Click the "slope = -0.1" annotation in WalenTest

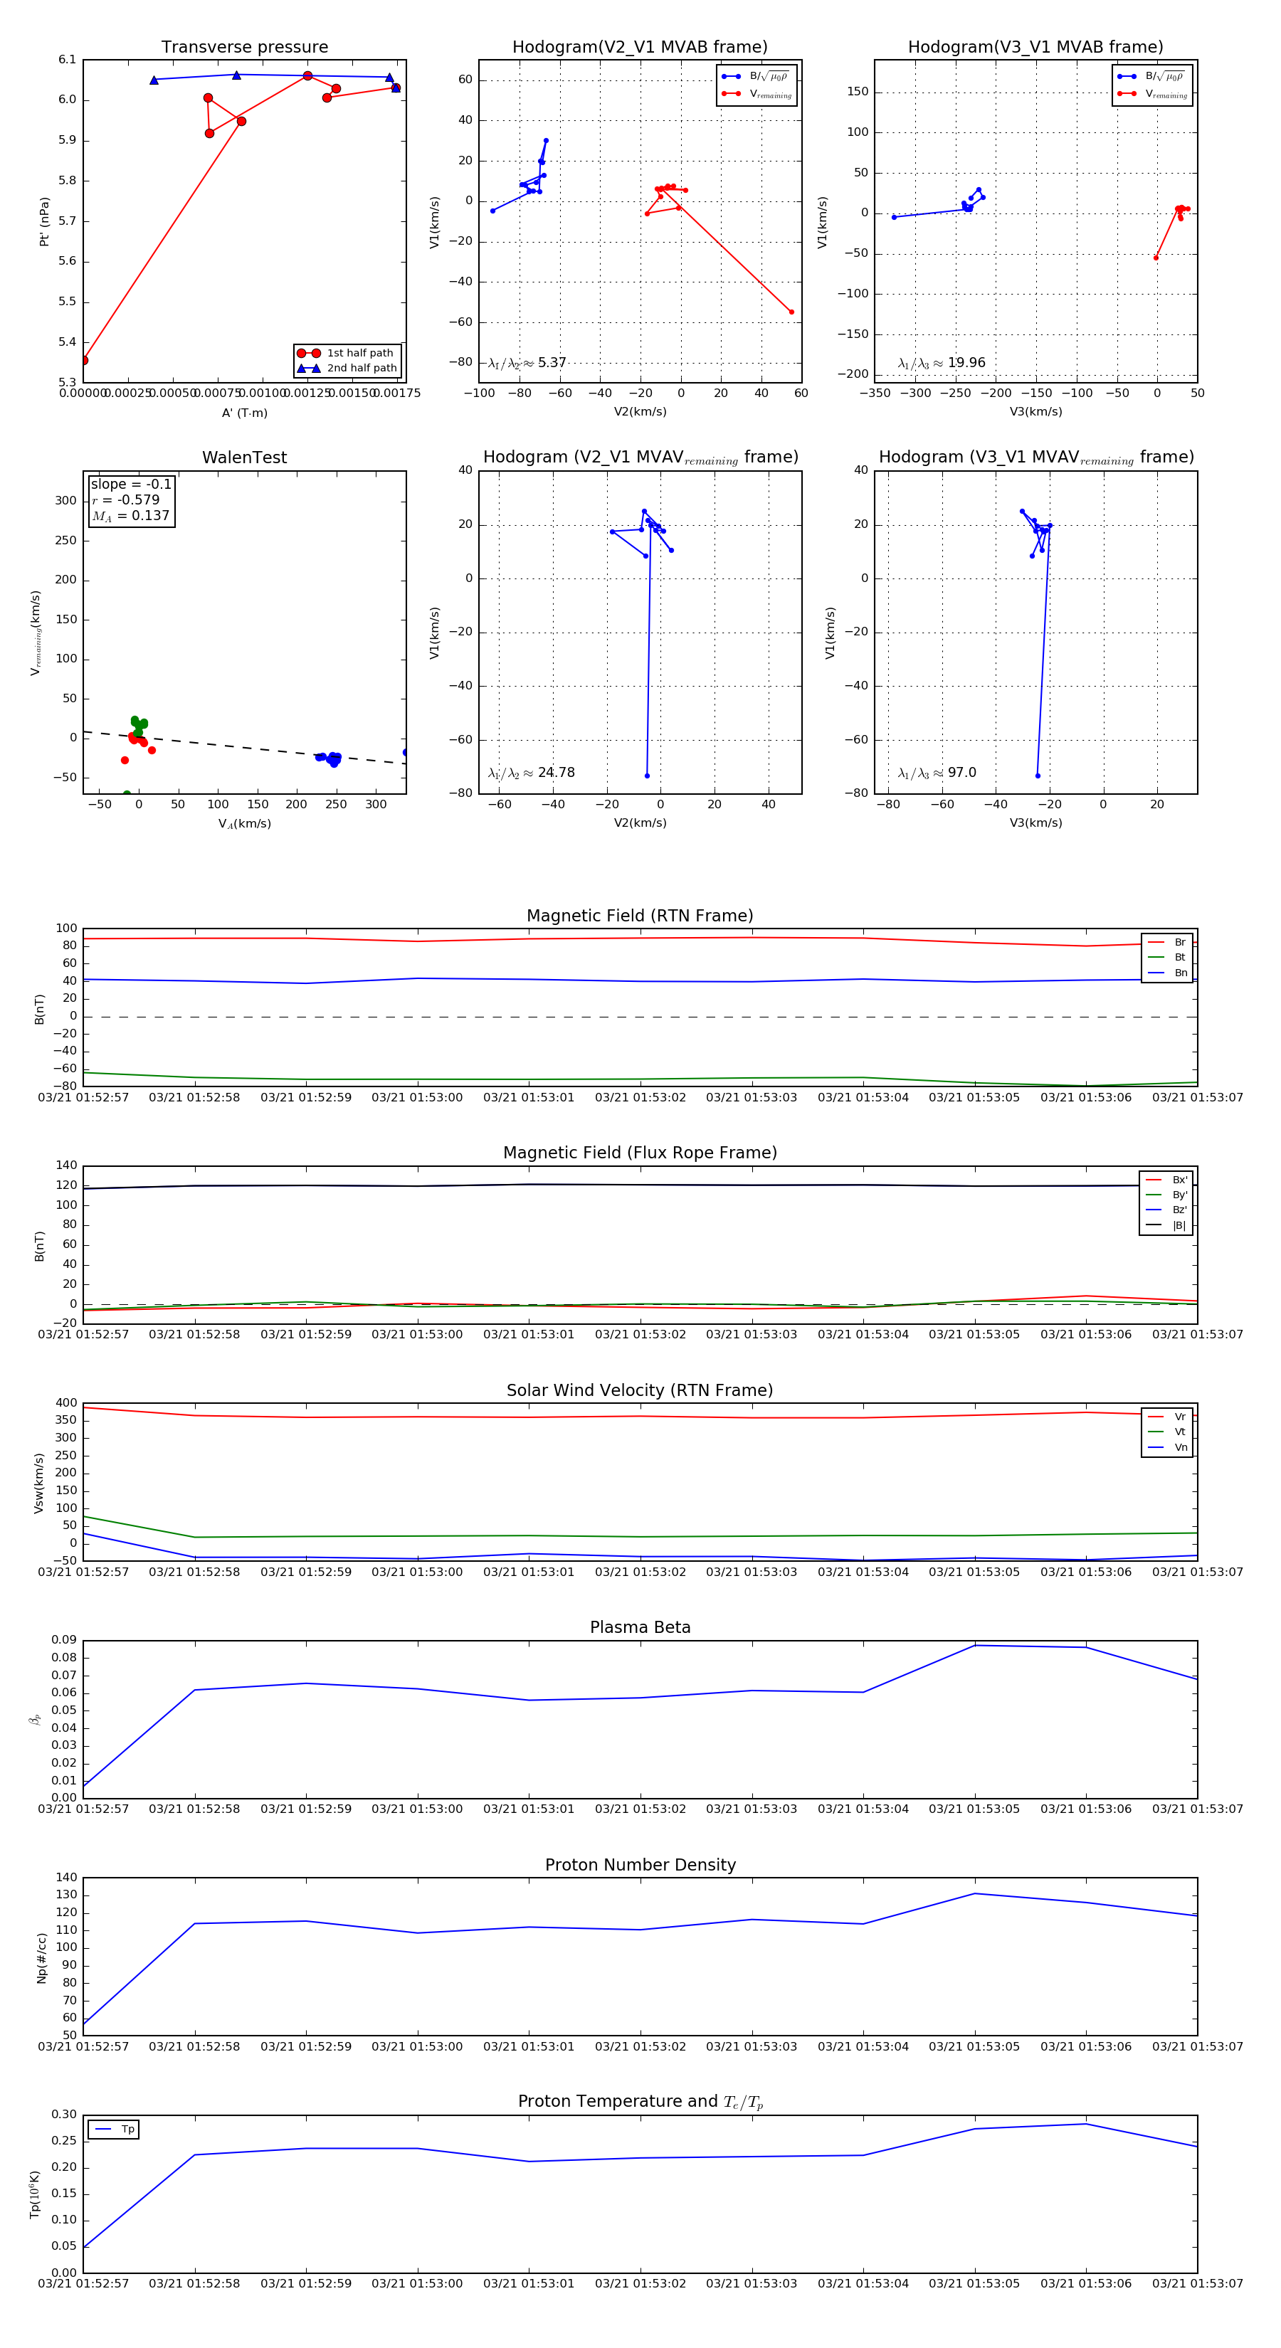click(131, 484)
